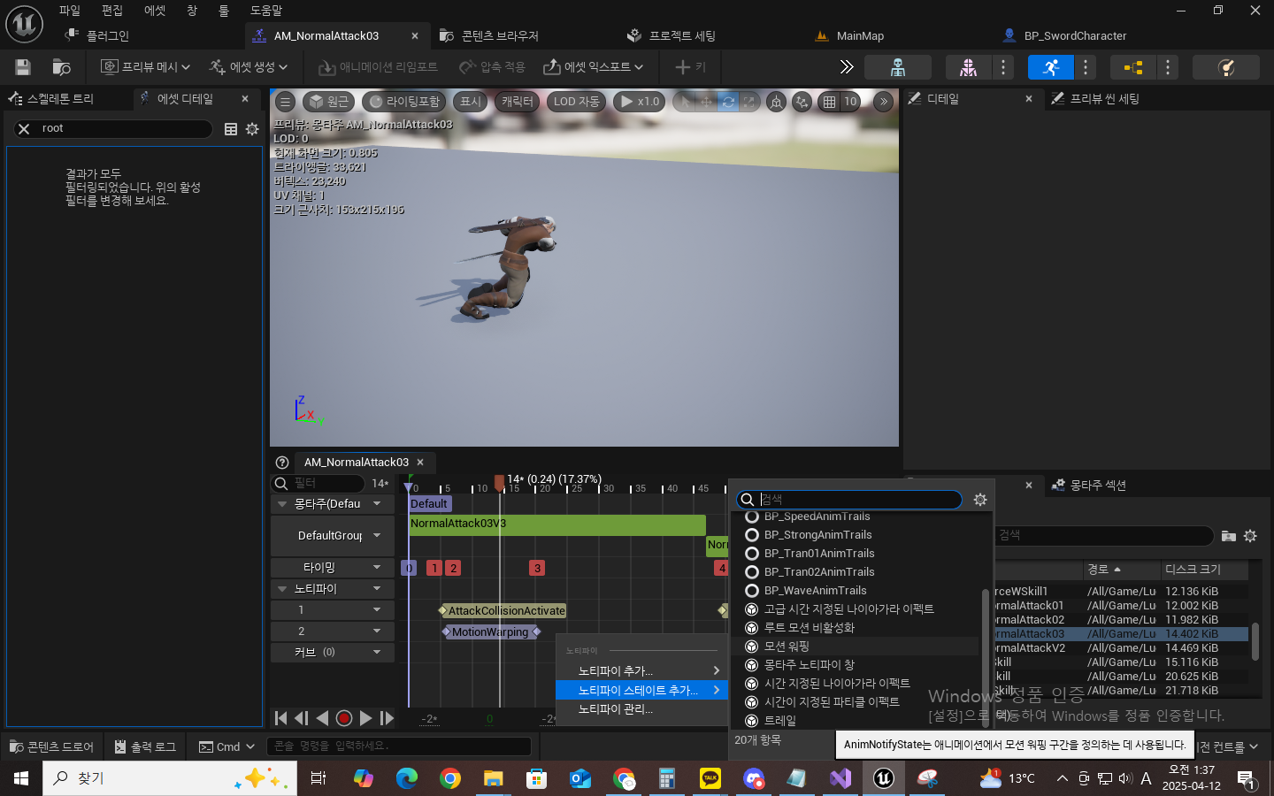Click the 라이팅포함 view mode button

(x=403, y=102)
